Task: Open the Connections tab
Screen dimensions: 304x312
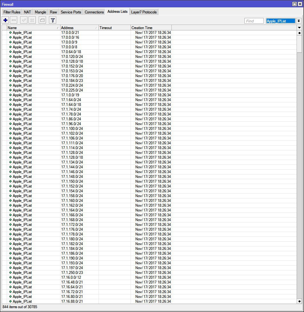Action: (94, 12)
